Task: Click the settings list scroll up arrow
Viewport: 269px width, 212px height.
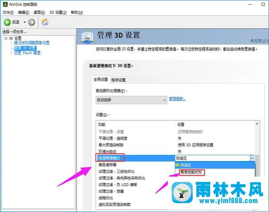Action: click(257, 124)
